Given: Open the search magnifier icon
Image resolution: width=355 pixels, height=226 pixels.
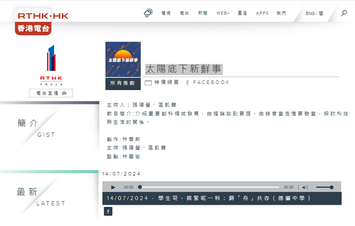Looking at the screenshot, I should point(344,13).
